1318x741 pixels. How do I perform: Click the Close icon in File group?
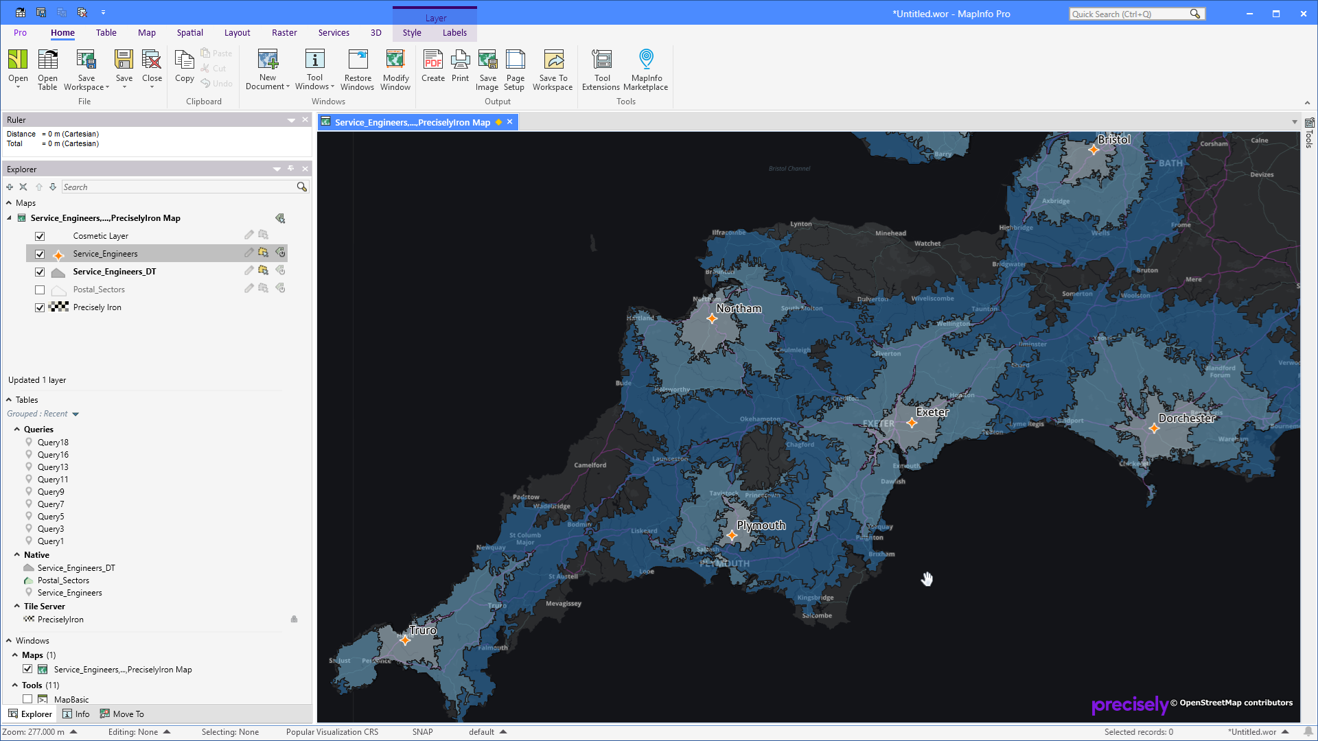152,60
